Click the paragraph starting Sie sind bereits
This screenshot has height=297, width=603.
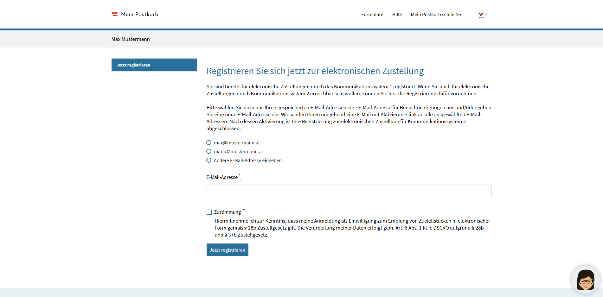pos(348,90)
